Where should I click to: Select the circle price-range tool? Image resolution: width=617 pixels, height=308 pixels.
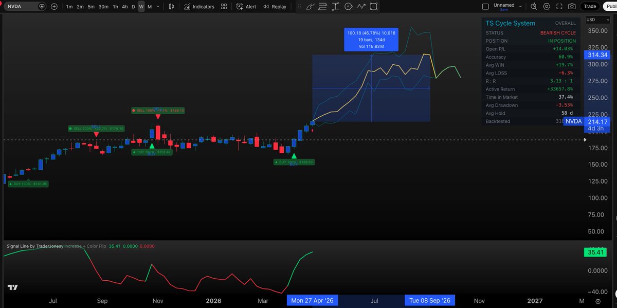point(348,7)
